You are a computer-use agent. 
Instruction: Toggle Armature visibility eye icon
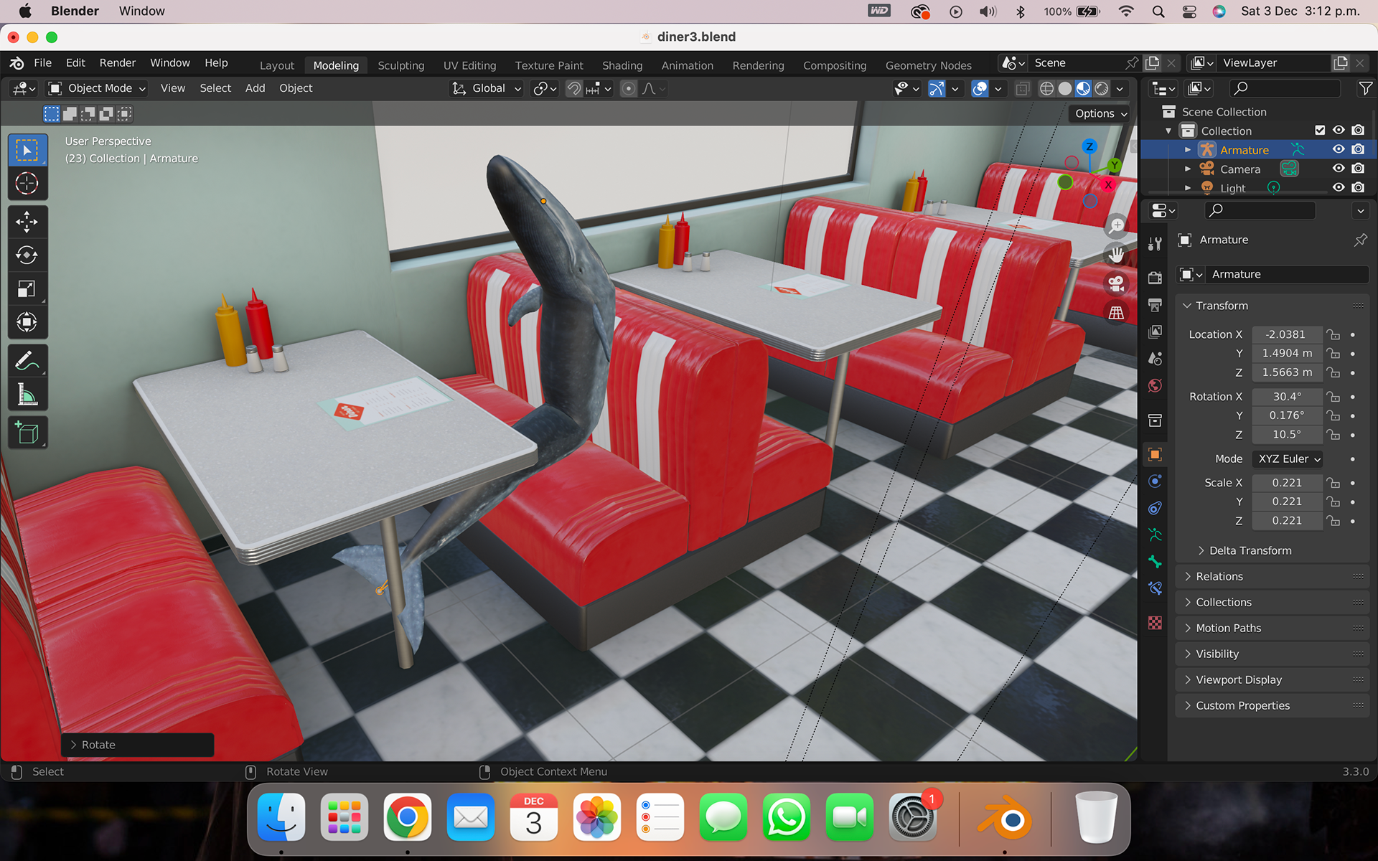tap(1339, 149)
